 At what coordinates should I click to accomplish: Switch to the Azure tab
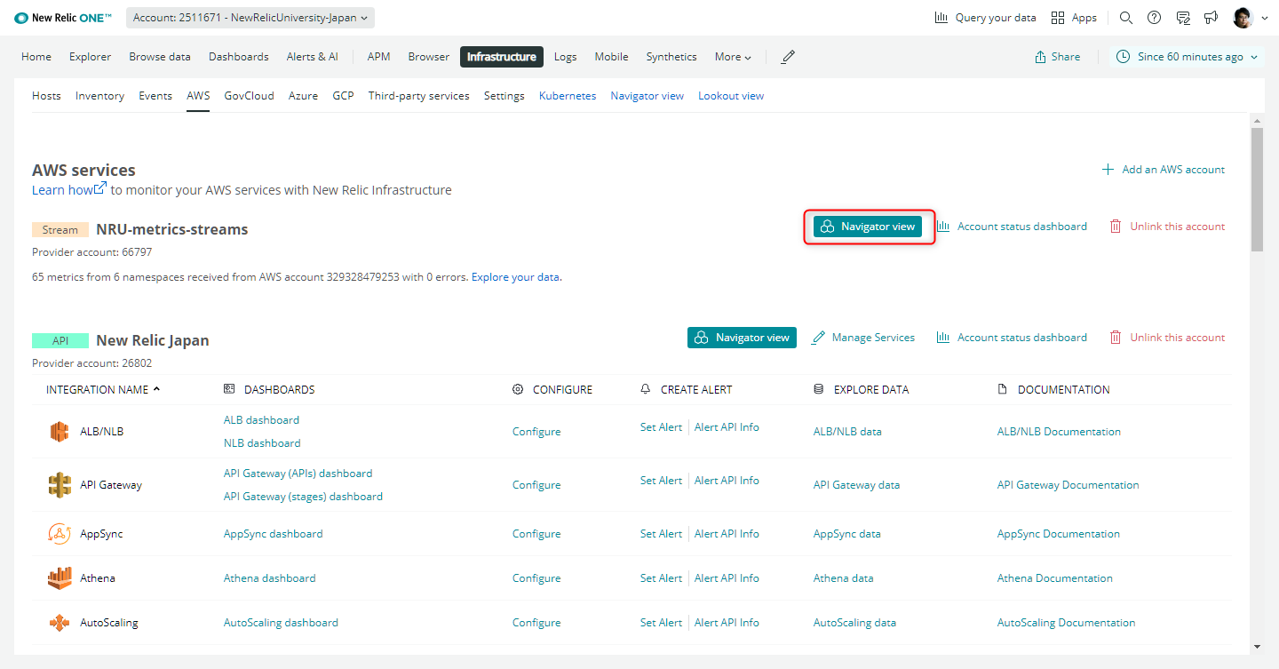[x=303, y=96]
